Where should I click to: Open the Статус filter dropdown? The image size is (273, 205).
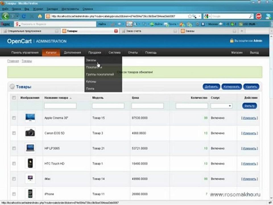tap(221, 106)
